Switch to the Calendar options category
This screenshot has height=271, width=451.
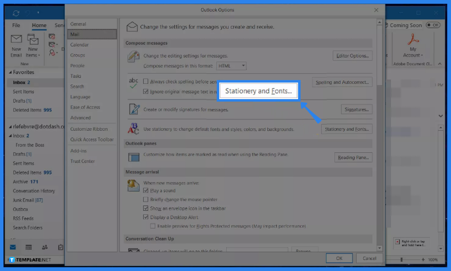click(79, 44)
